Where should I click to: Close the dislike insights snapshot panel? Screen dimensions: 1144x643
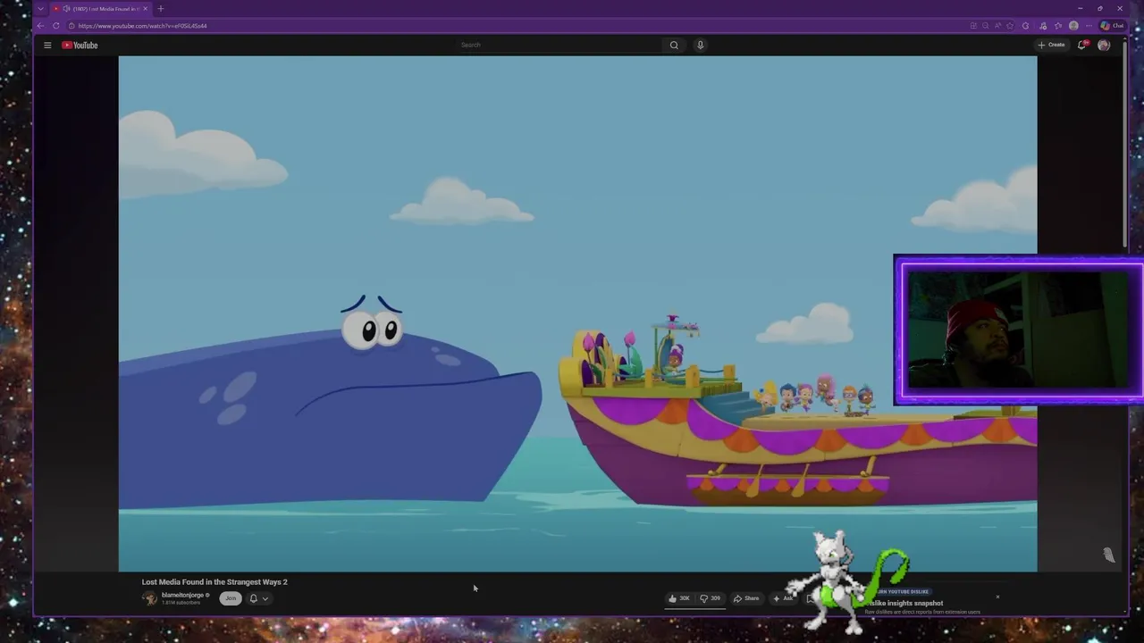997,597
